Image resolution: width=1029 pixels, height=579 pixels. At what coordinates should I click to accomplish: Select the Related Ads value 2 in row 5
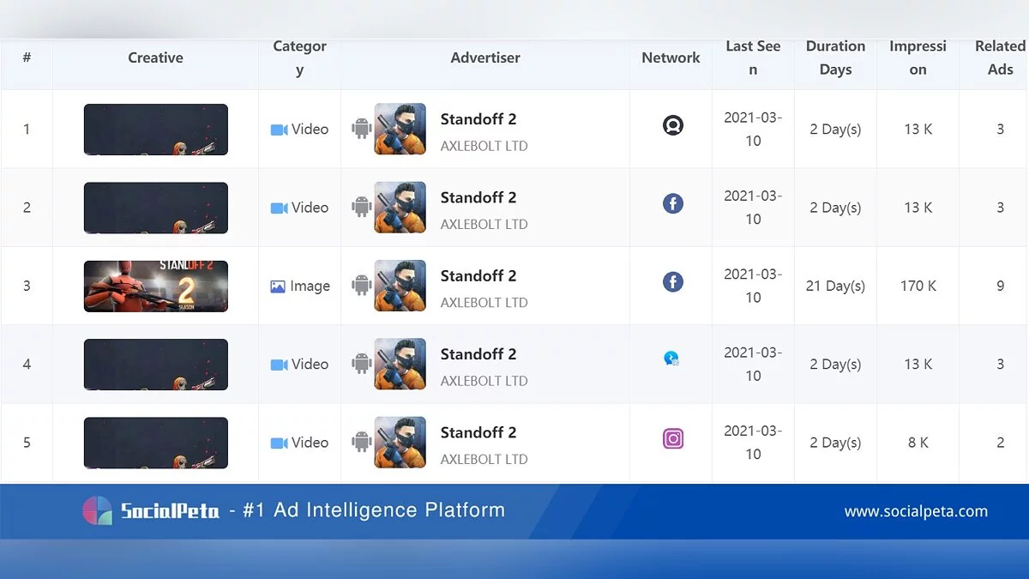pos(1000,443)
